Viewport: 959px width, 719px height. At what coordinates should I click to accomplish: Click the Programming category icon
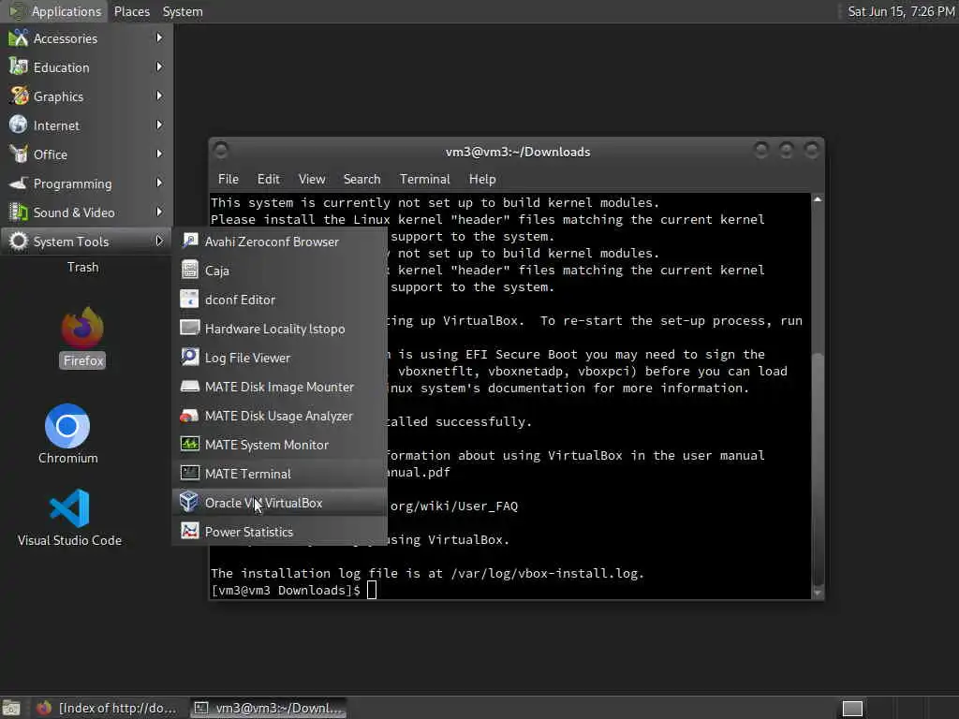coord(19,183)
